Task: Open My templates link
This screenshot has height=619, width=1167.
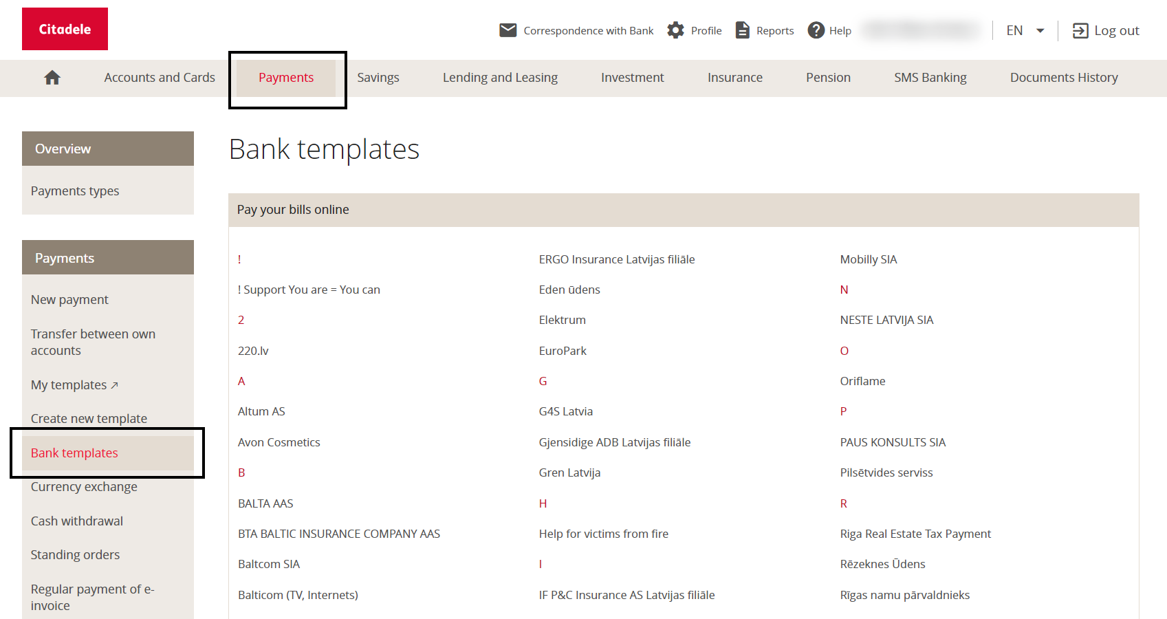Action: pos(74,384)
